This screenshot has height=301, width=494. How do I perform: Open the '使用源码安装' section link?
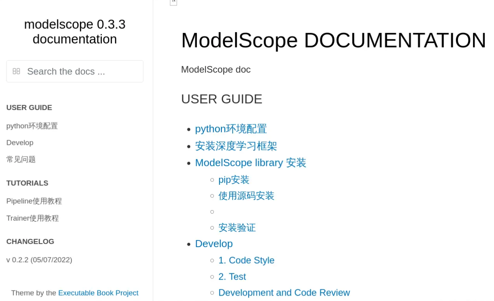[x=246, y=196]
